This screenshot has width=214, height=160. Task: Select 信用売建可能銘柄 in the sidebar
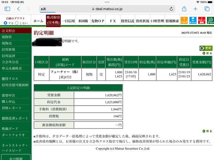(x=15, y=85)
